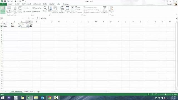Open Custom Views dialog
178x100 pixels.
click(x=20, y=10)
